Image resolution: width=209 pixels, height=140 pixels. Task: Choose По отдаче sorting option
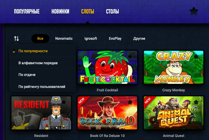click(x=27, y=75)
